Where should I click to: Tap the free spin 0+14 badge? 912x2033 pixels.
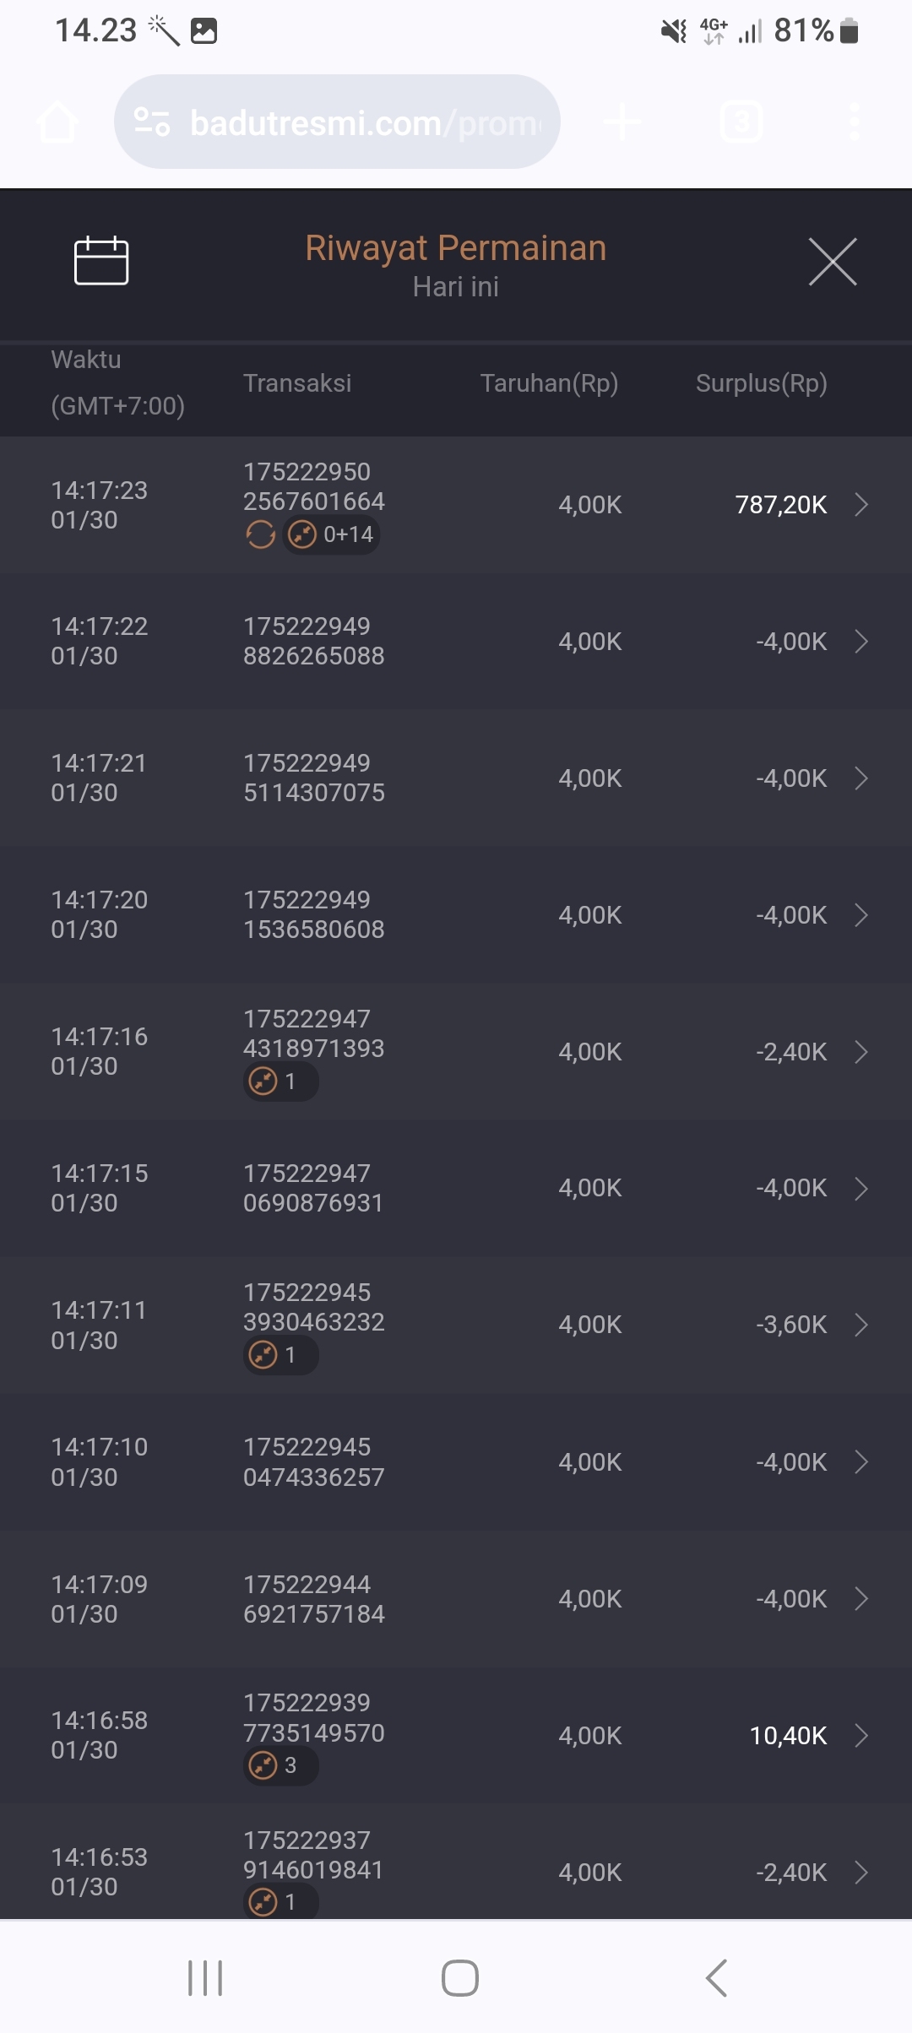point(332,534)
